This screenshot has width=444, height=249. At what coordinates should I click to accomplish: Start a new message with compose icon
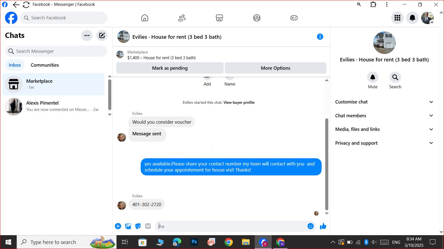[x=102, y=35]
